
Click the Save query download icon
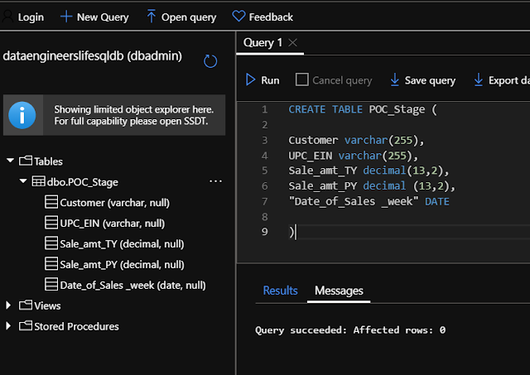pos(394,79)
